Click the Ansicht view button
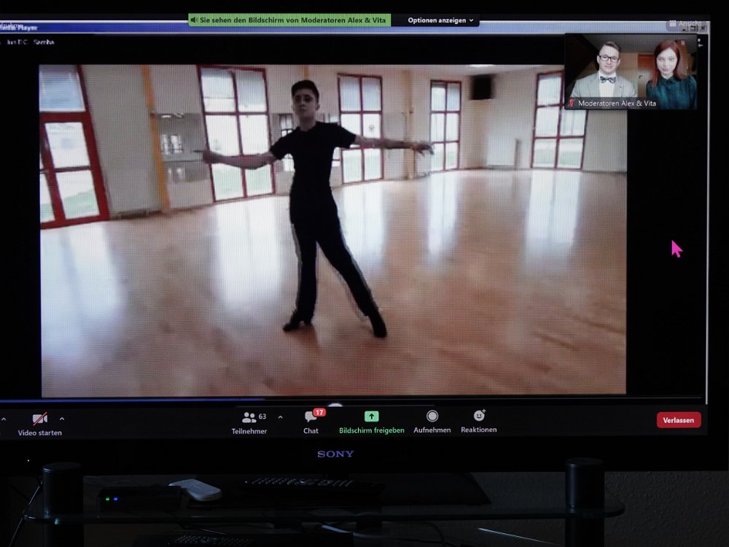Screen dimensions: 729x547 pyautogui.click(x=685, y=23)
